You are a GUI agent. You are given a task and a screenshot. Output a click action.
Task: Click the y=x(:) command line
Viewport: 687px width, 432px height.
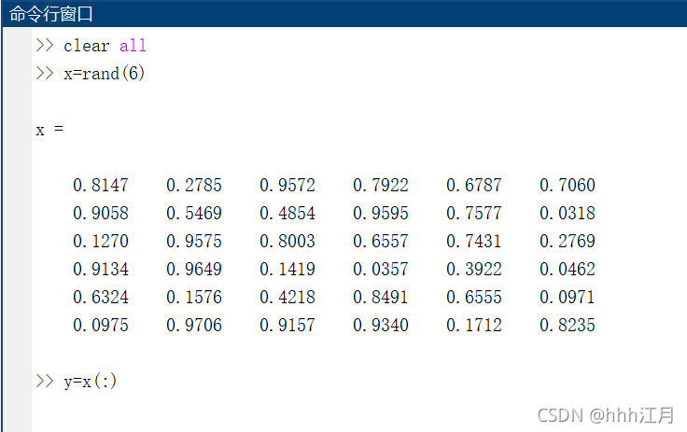point(91,382)
